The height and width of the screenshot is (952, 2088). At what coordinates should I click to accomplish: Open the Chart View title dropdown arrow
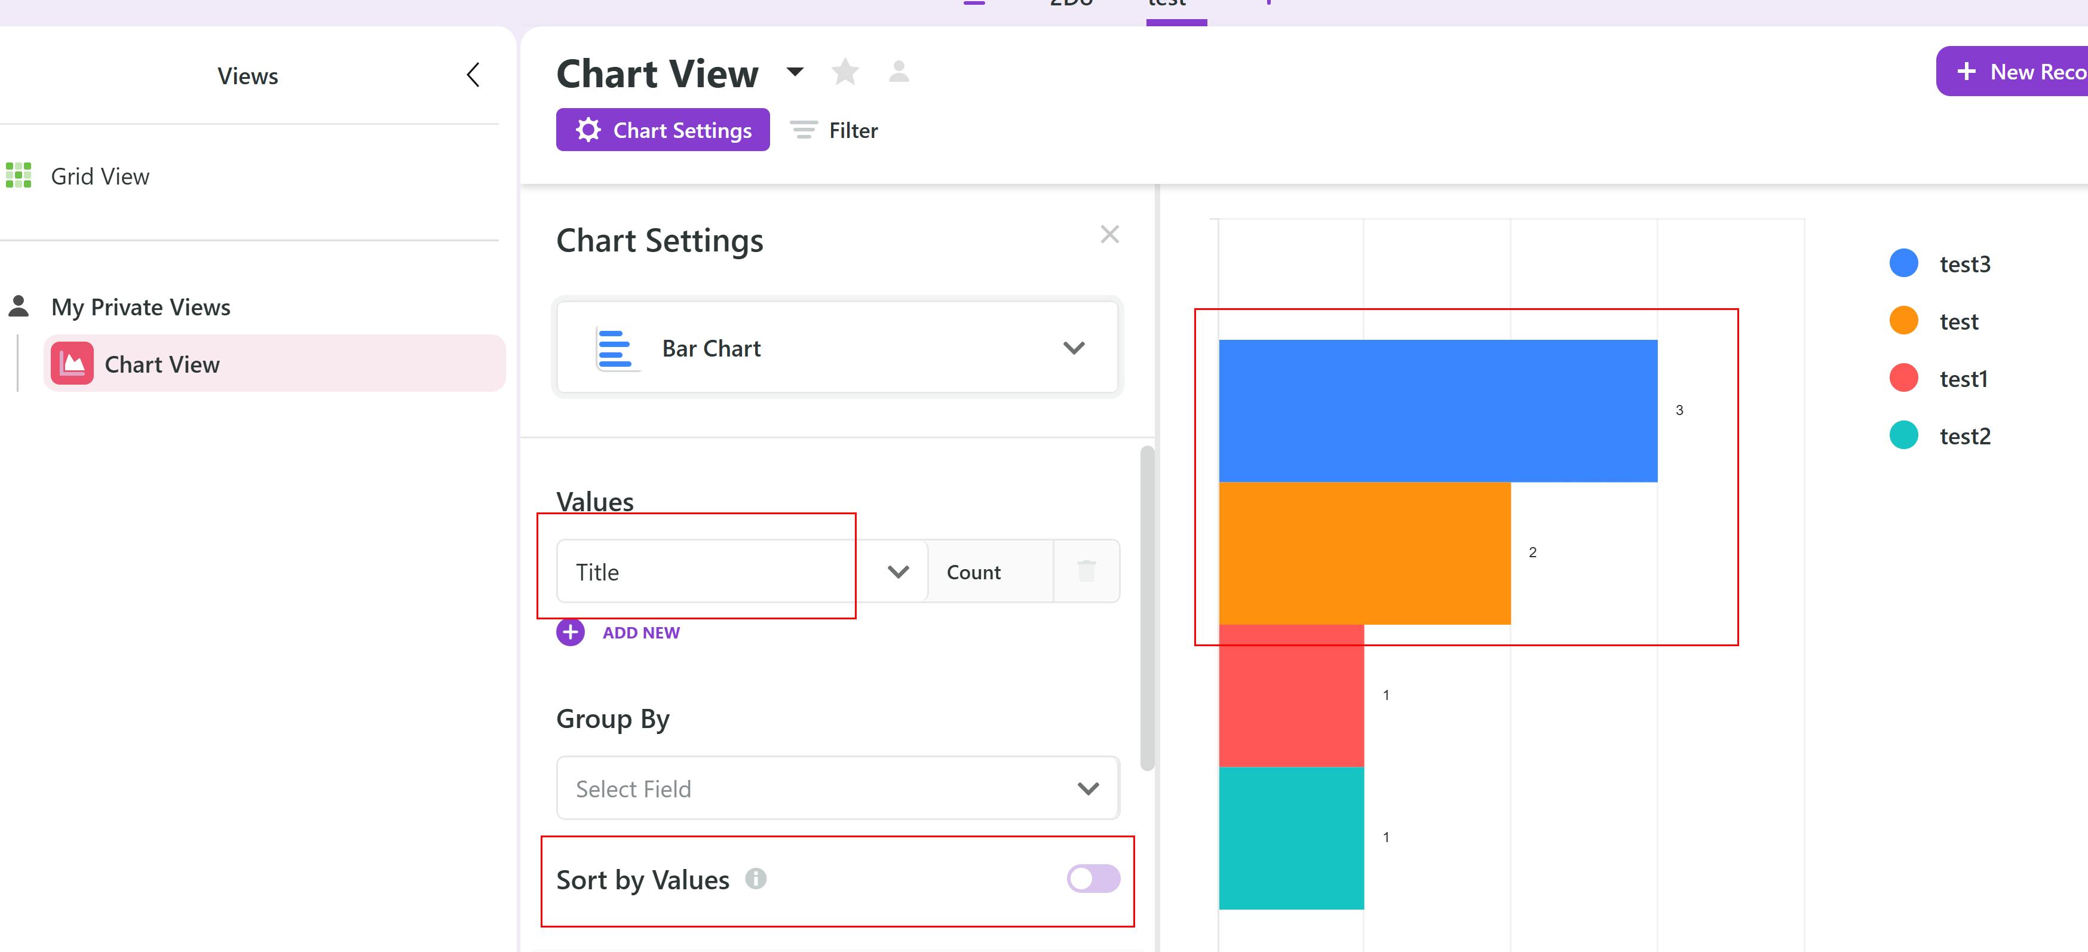[x=795, y=72]
